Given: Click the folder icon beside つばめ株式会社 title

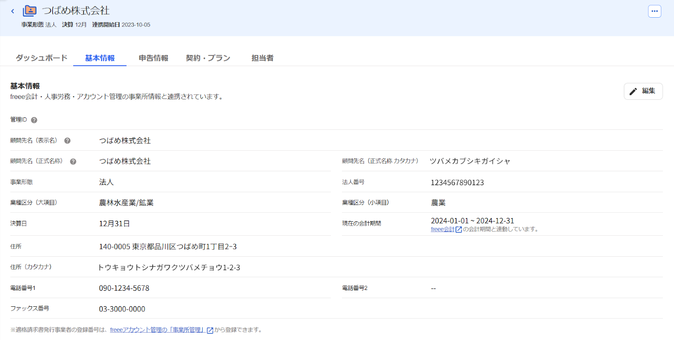Looking at the screenshot, I should 29,11.
